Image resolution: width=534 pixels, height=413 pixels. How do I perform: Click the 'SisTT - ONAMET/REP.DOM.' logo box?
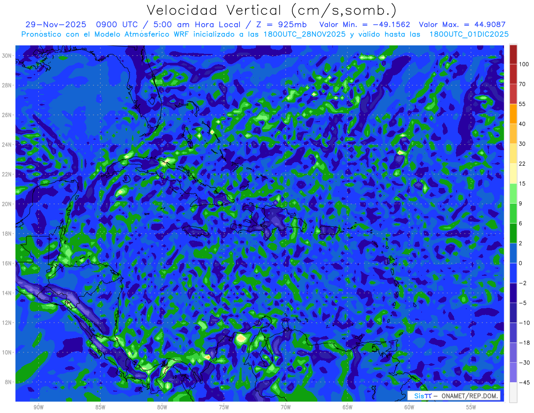click(x=453, y=396)
